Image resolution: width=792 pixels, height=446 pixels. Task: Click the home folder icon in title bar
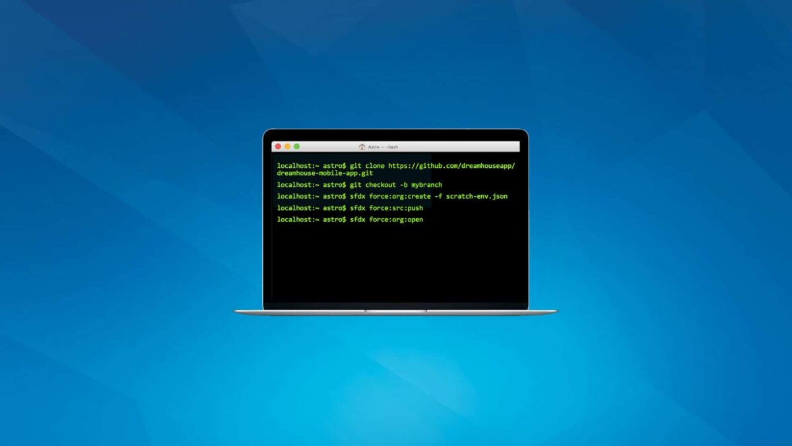coord(362,147)
